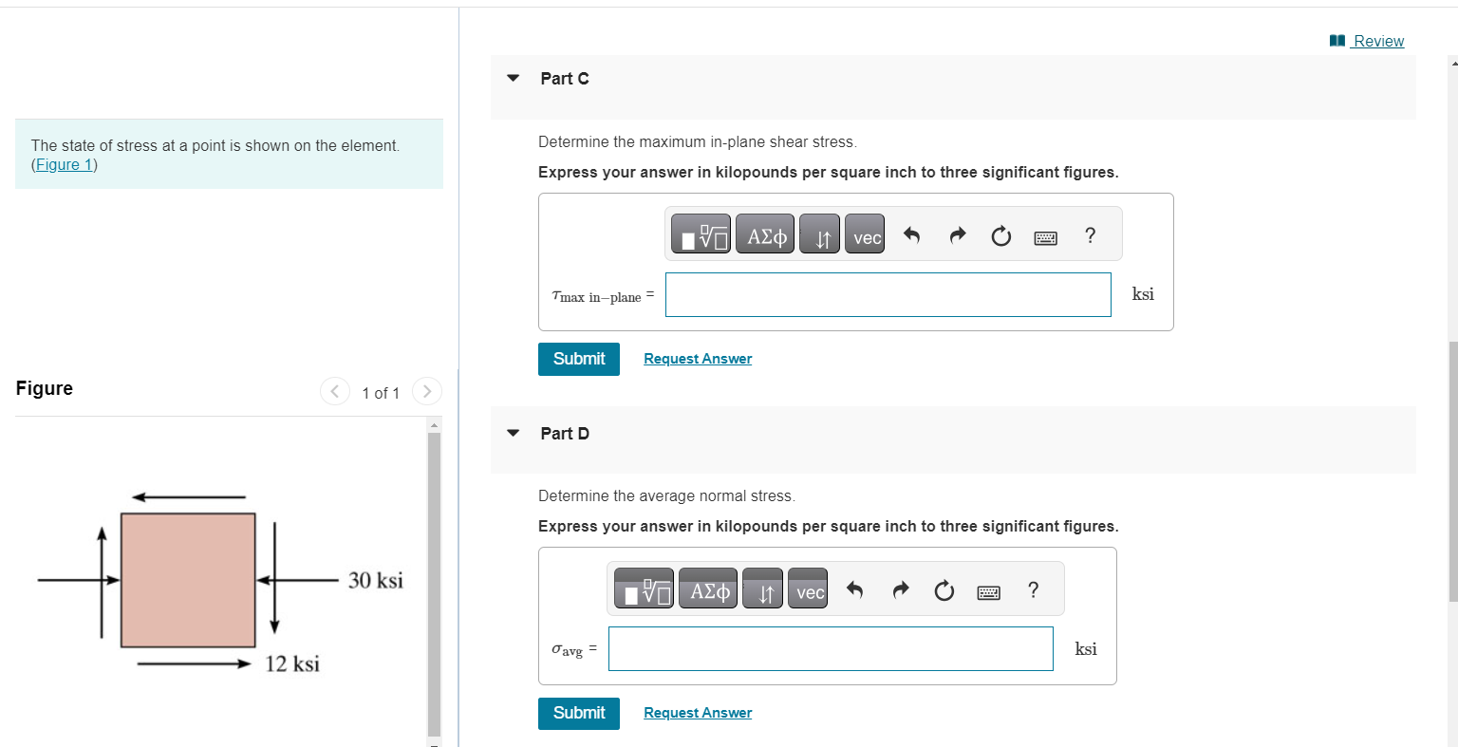The height and width of the screenshot is (747, 1458).
Task: Open Greek symbols palette in Part C
Action: point(767,234)
